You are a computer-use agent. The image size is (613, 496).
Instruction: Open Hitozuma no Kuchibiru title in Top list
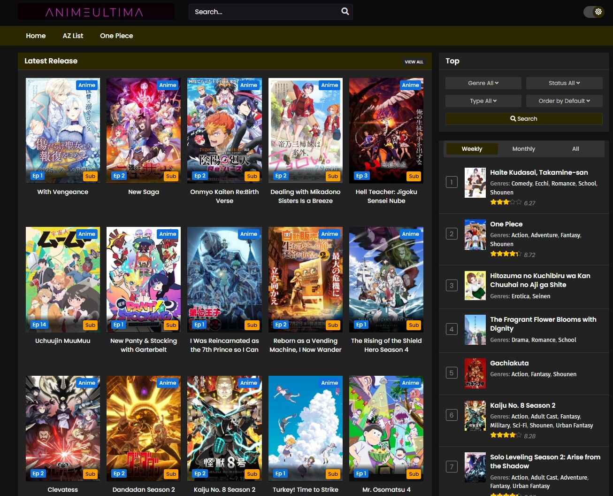[540, 280]
